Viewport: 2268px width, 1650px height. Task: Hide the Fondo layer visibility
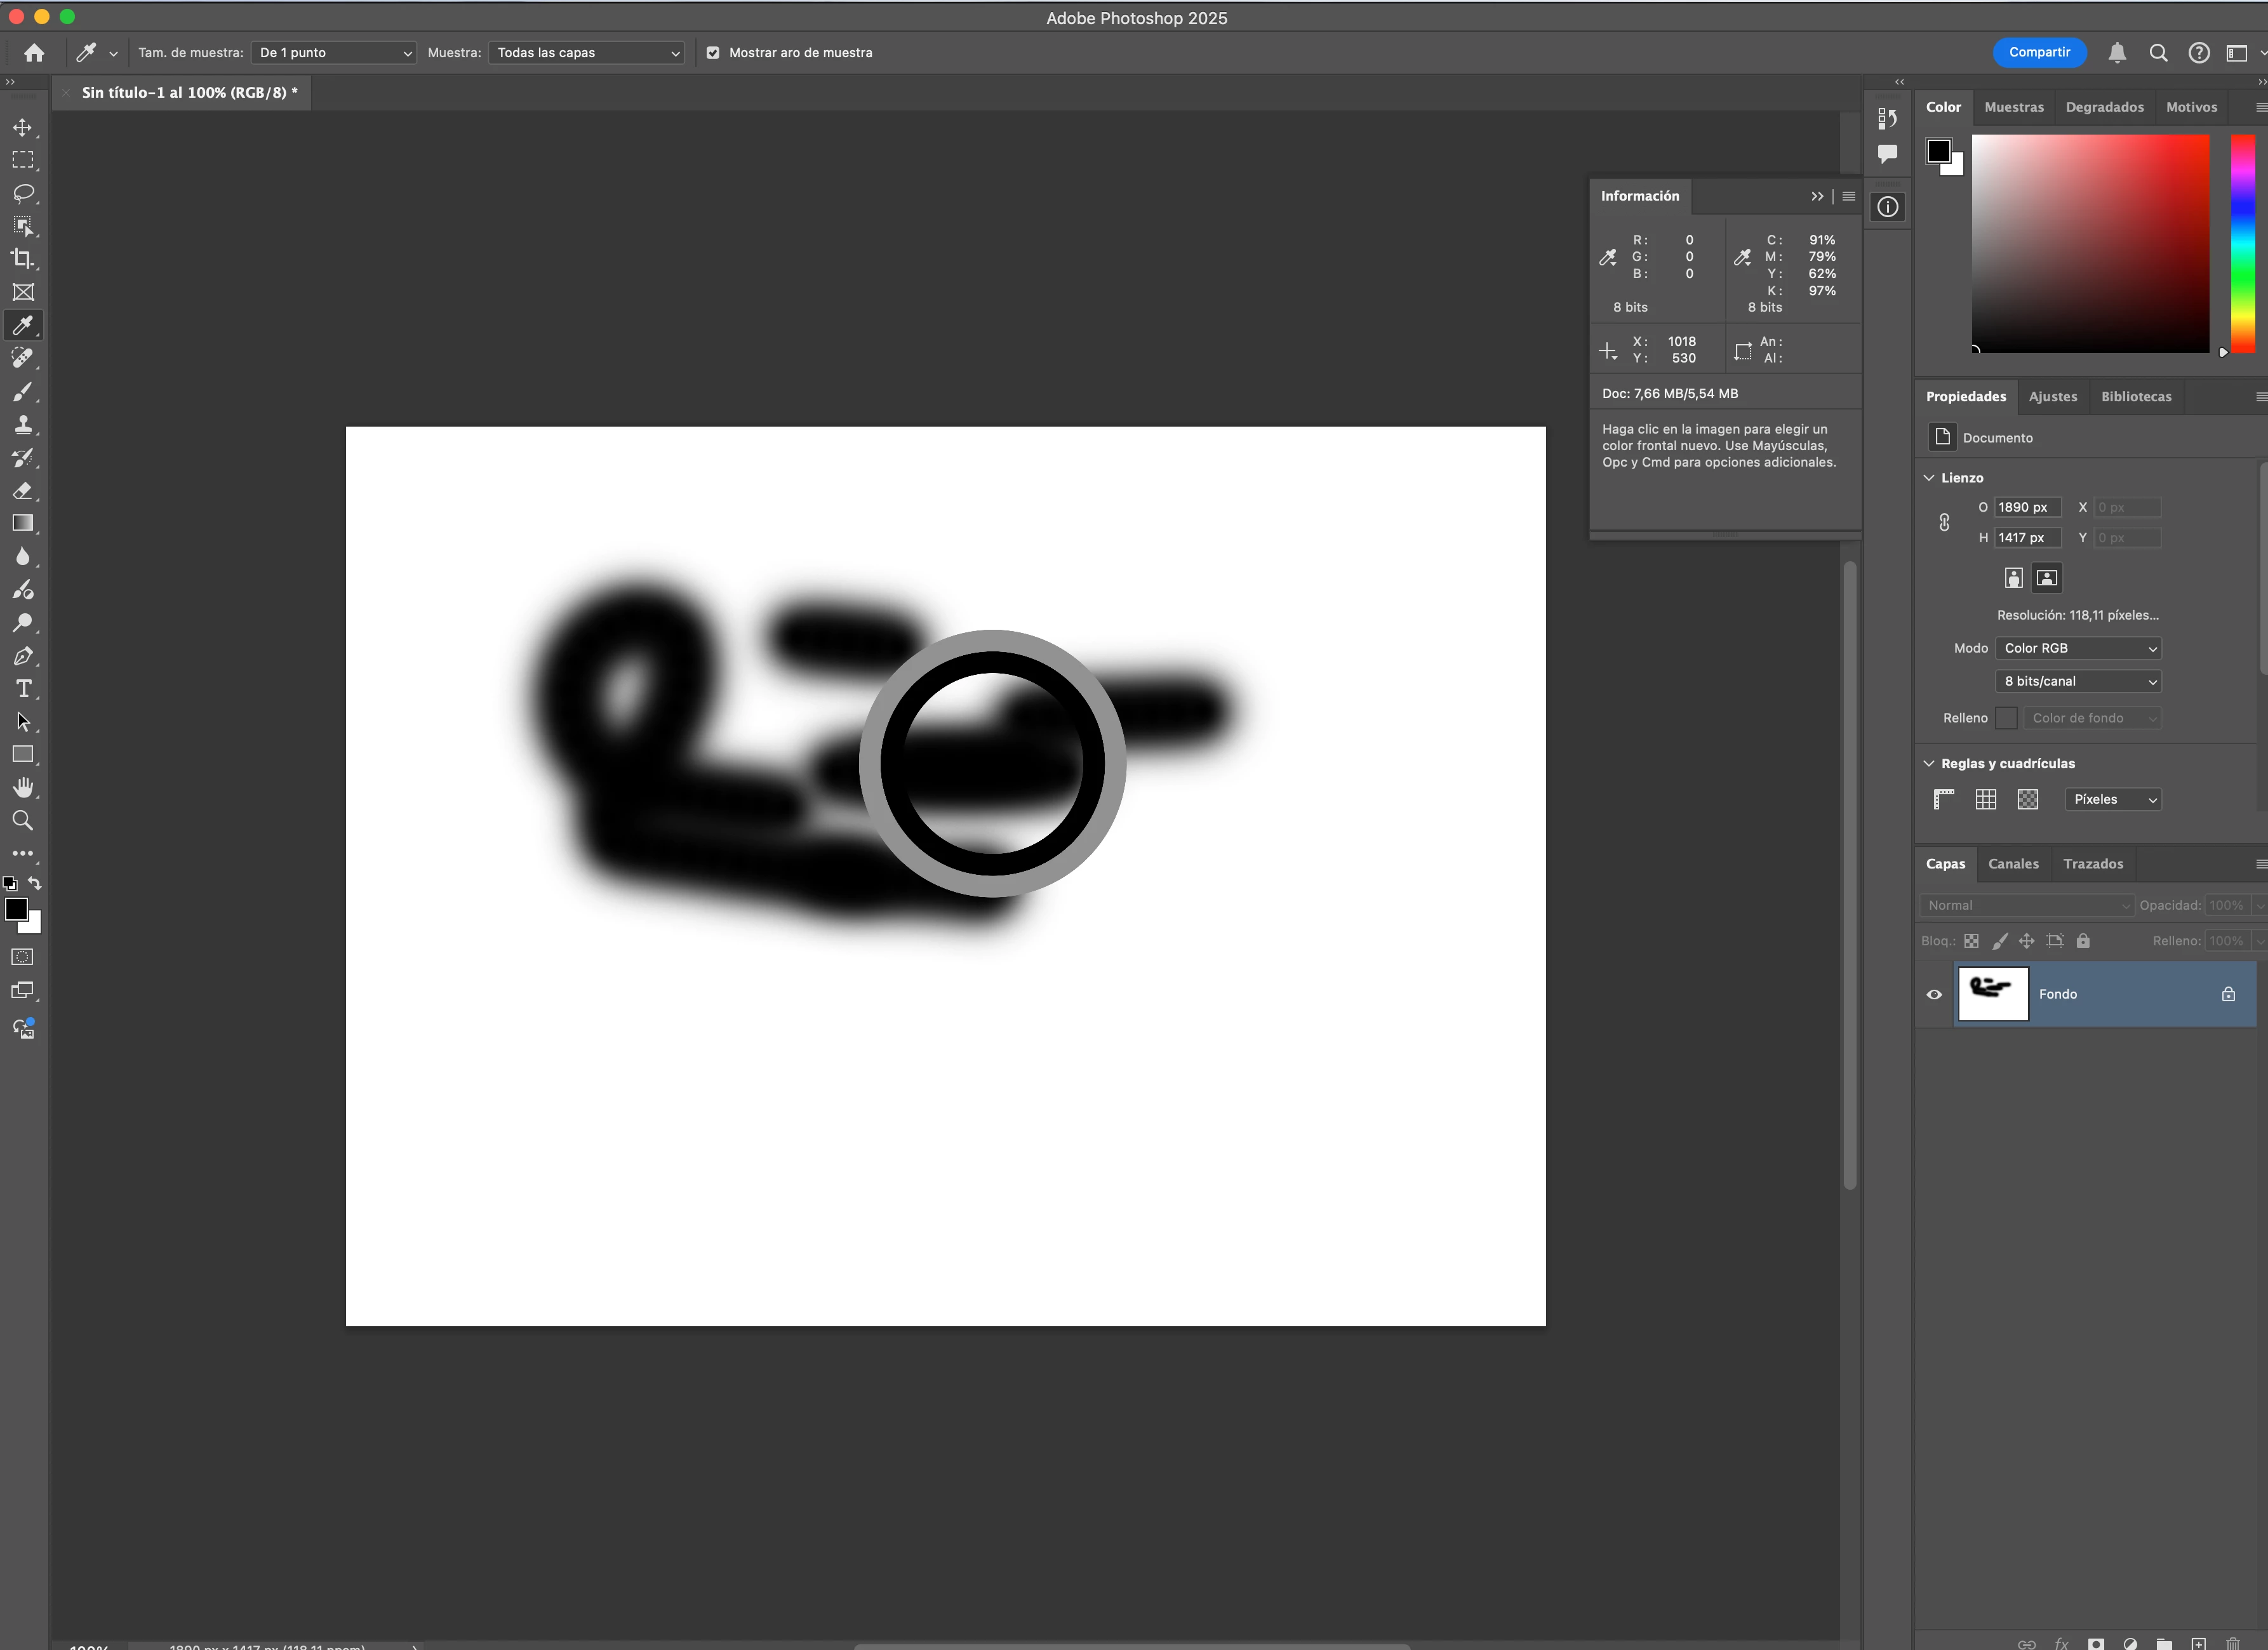(1934, 994)
